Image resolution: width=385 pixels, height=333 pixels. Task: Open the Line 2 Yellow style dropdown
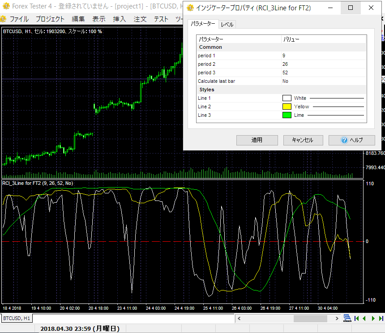pos(323,107)
